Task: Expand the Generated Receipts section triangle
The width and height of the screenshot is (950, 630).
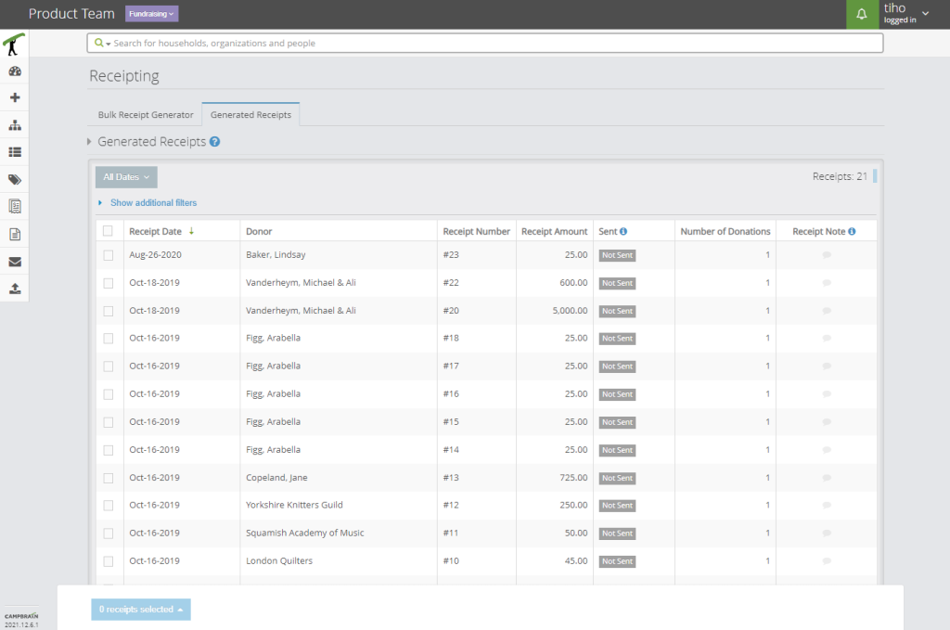Action: pos(89,142)
